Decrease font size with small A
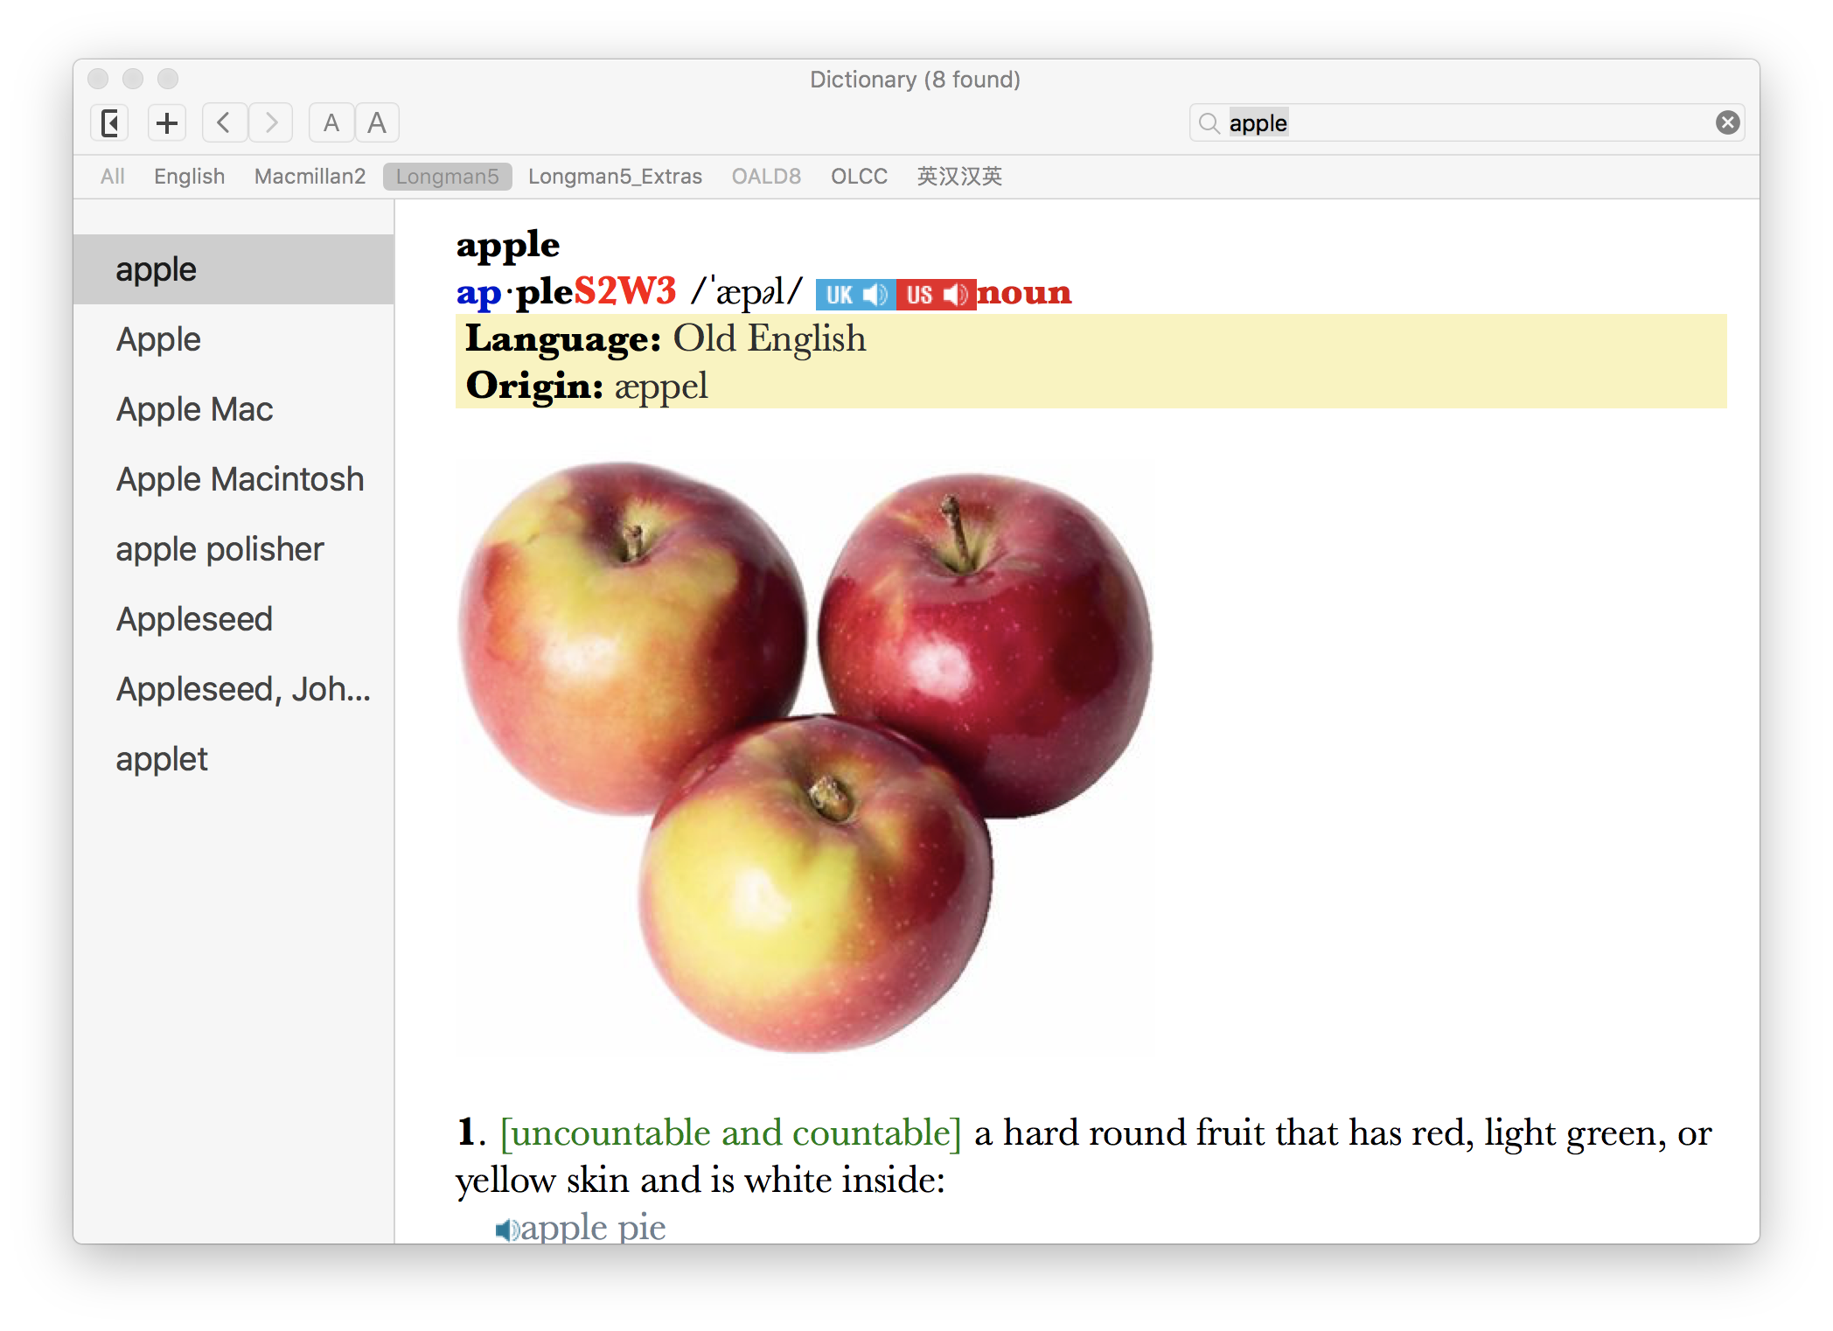The image size is (1833, 1331). (x=331, y=123)
